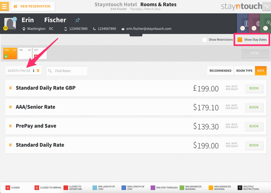Select the Rate tab
Viewport: 271px width, 193px height.
(261, 71)
